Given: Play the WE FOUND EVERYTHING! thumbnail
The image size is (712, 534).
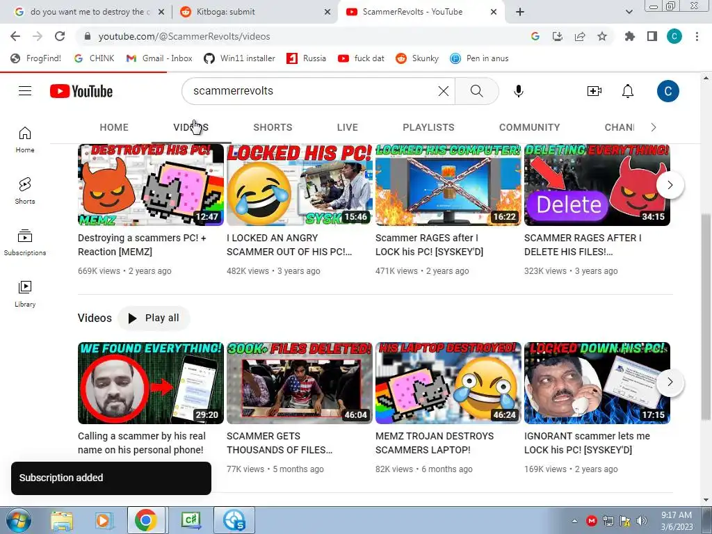Looking at the screenshot, I should [x=151, y=383].
